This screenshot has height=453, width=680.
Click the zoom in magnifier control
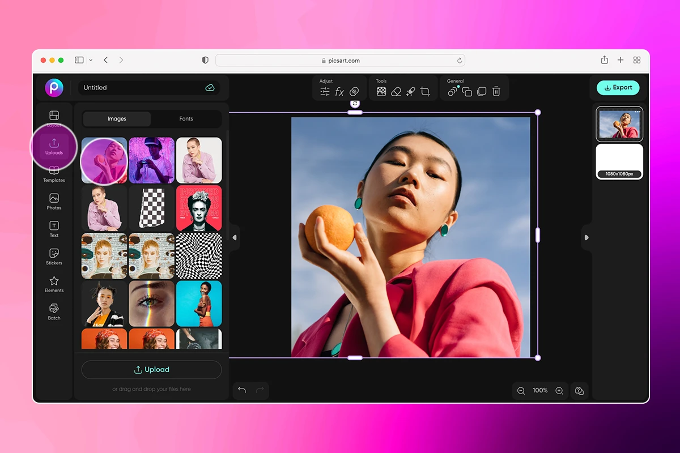click(559, 391)
